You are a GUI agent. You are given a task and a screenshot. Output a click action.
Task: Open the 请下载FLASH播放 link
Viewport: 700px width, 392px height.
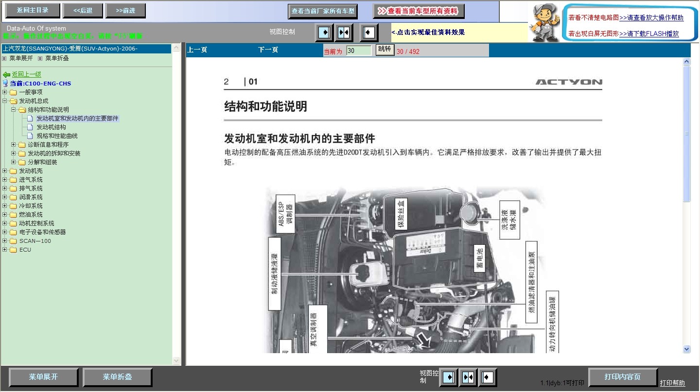click(649, 34)
